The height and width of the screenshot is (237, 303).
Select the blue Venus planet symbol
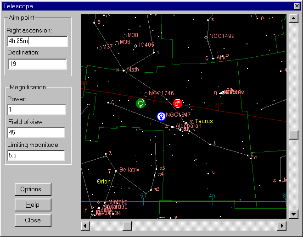pos(161,116)
